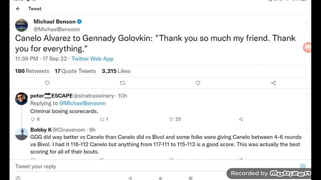Open the Twitter Web App link

click(x=92, y=59)
